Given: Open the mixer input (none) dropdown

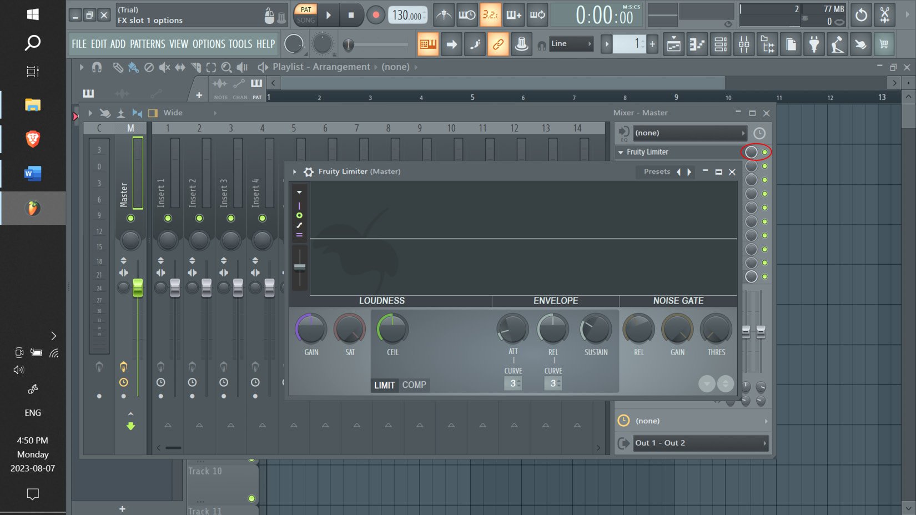Looking at the screenshot, I should pyautogui.click(x=689, y=133).
